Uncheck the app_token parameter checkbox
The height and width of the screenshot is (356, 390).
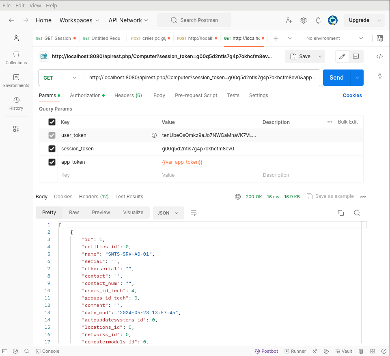[52, 162]
